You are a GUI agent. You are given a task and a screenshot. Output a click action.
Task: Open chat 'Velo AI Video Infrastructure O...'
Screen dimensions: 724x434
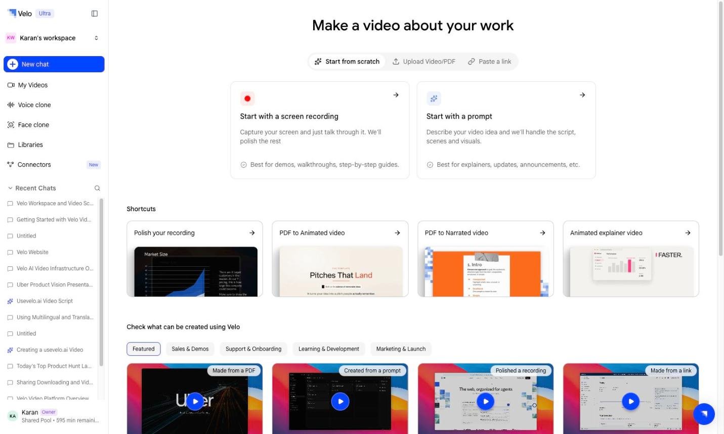tap(51, 268)
